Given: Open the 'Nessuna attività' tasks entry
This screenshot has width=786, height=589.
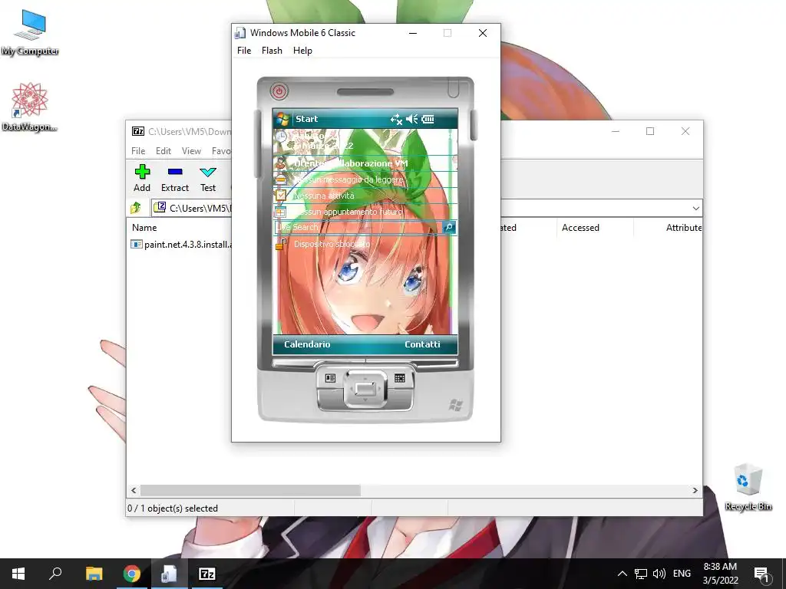Looking at the screenshot, I should click(x=365, y=196).
